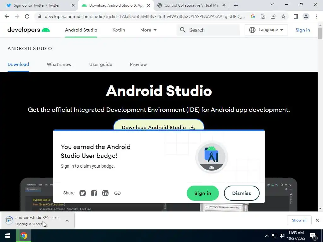The height and width of the screenshot is (242, 323).
Task: Click the Chrome taskbar icon
Action: (x=24, y=236)
